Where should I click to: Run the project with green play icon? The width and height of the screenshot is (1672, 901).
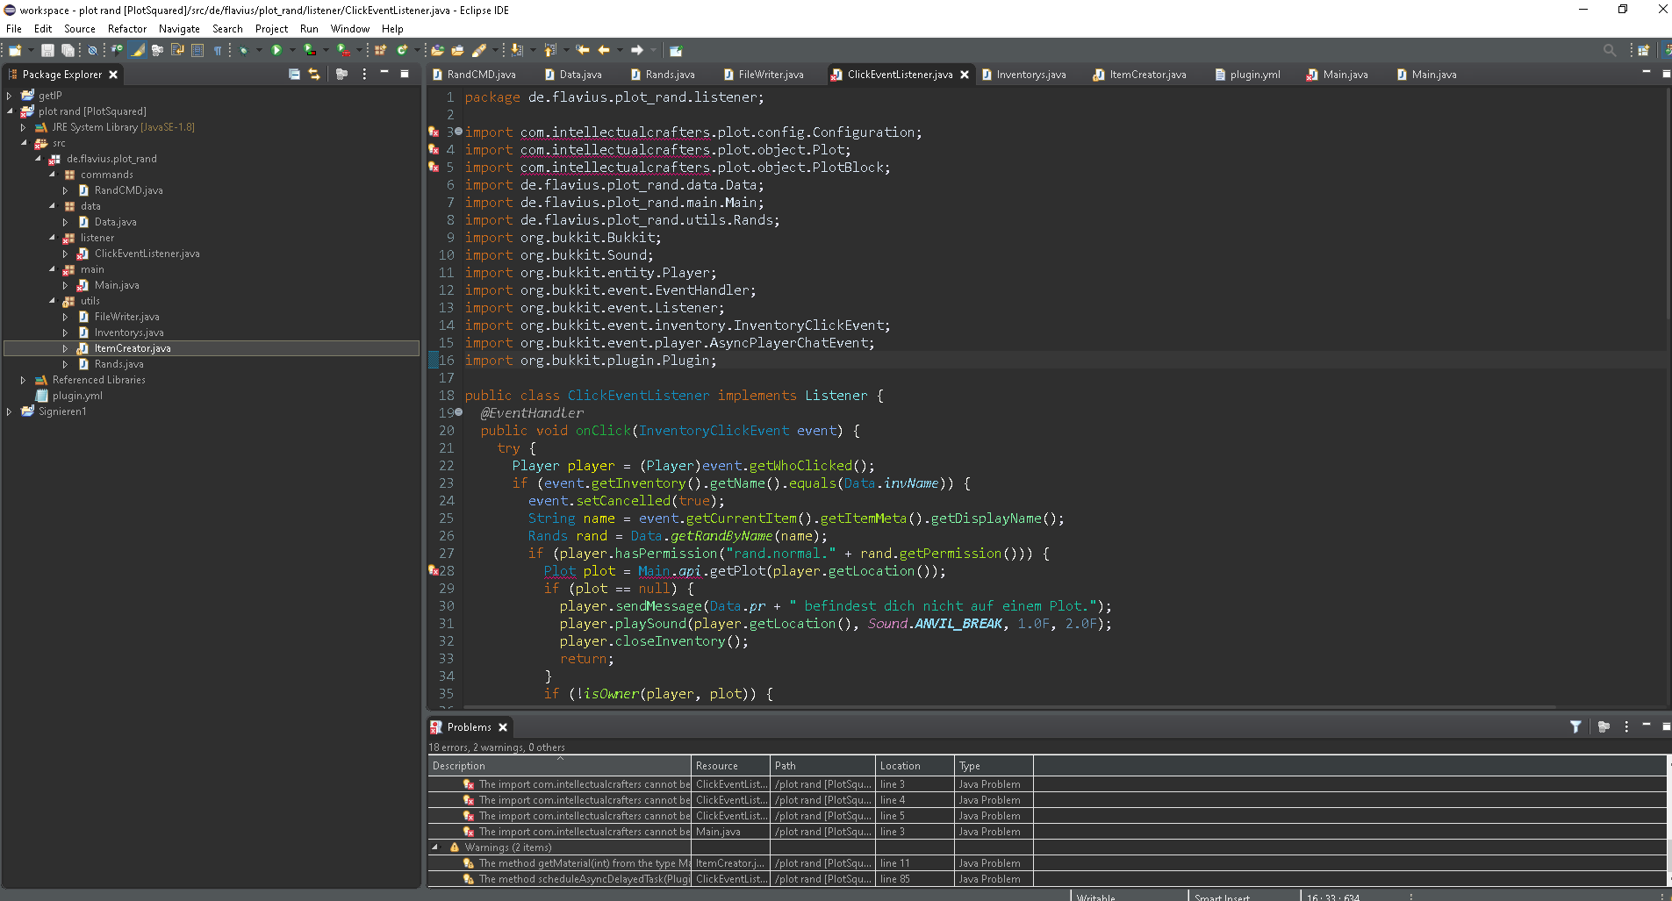tap(276, 50)
